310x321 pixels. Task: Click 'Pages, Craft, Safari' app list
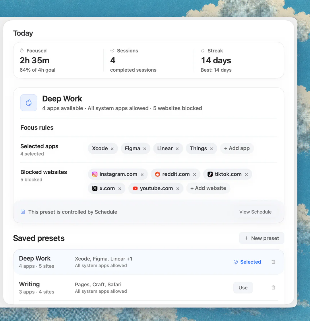tap(98, 284)
